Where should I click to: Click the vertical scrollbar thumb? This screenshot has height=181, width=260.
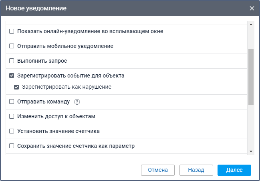pyautogui.click(x=251, y=77)
